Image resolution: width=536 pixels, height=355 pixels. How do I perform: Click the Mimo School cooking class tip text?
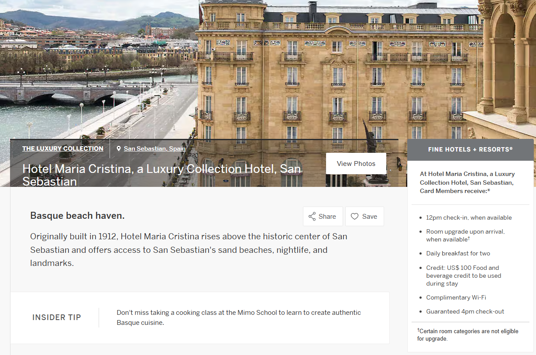click(239, 317)
